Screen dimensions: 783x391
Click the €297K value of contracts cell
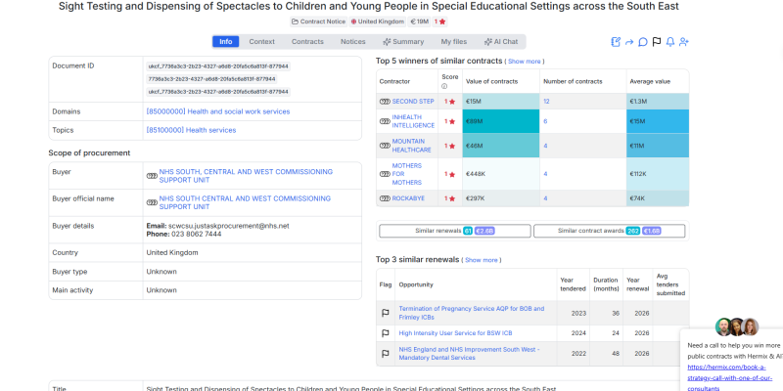(x=501, y=198)
